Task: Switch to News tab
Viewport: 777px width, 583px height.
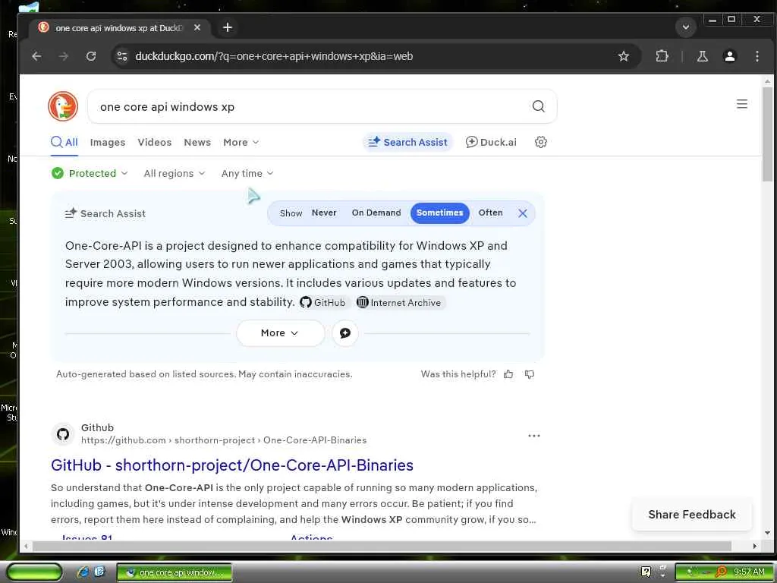Action: [197, 142]
